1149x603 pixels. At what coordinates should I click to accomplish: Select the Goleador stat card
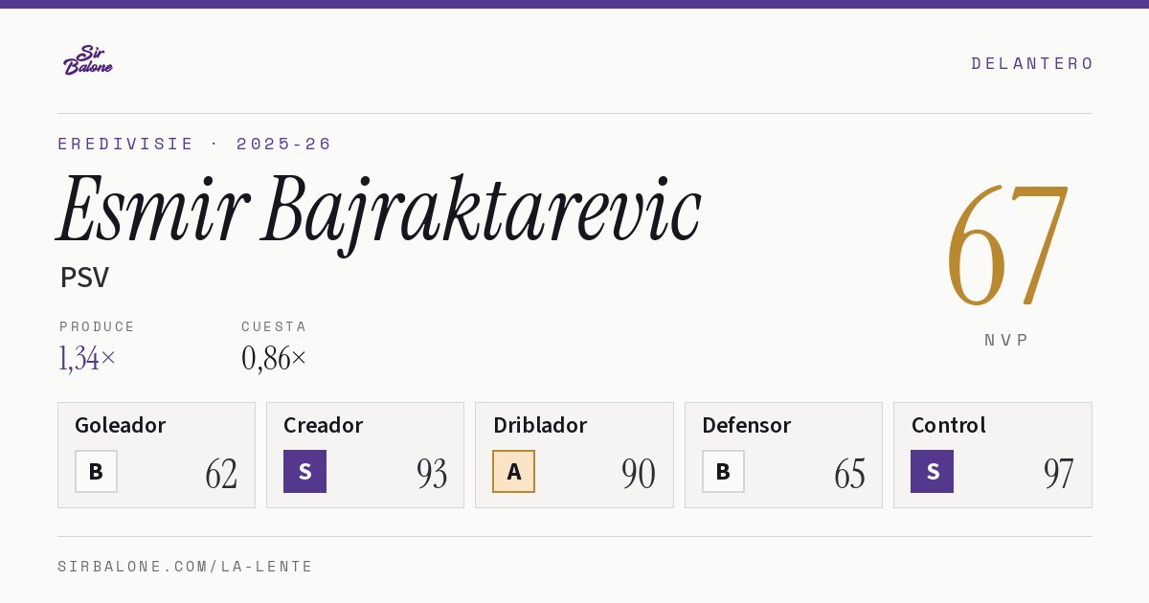pyautogui.click(x=156, y=455)
